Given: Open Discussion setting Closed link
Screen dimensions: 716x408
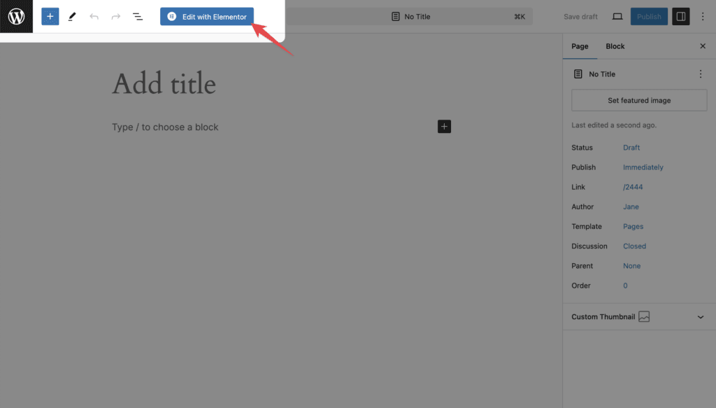Looking at the screenshot, I should pos(635,246).
